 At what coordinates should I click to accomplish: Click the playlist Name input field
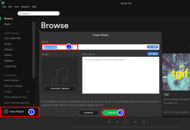[101, 47]
